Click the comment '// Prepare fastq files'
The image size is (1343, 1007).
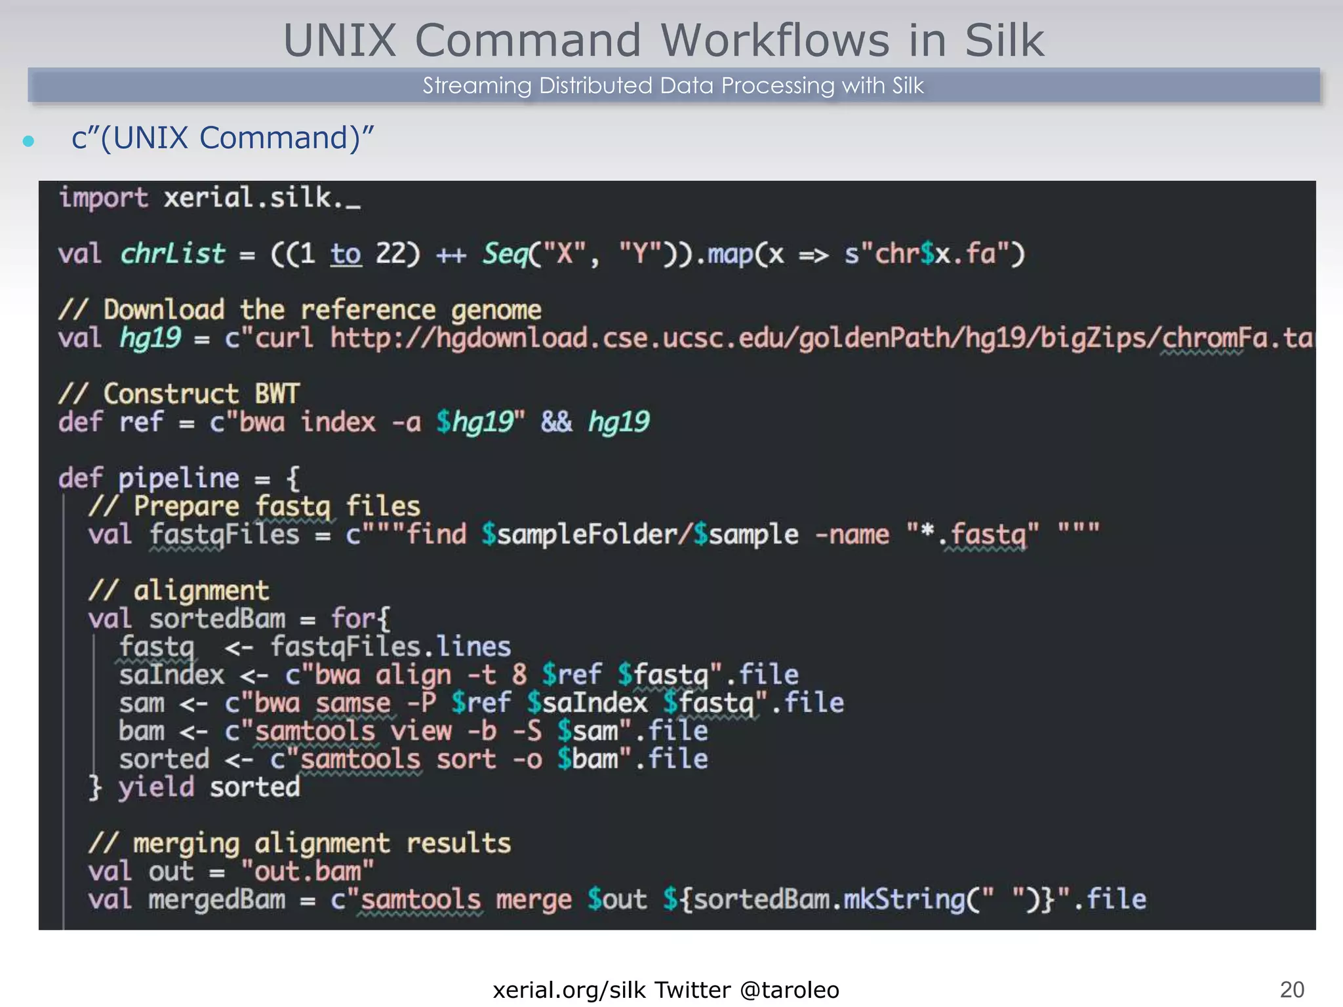pos(254,507)
